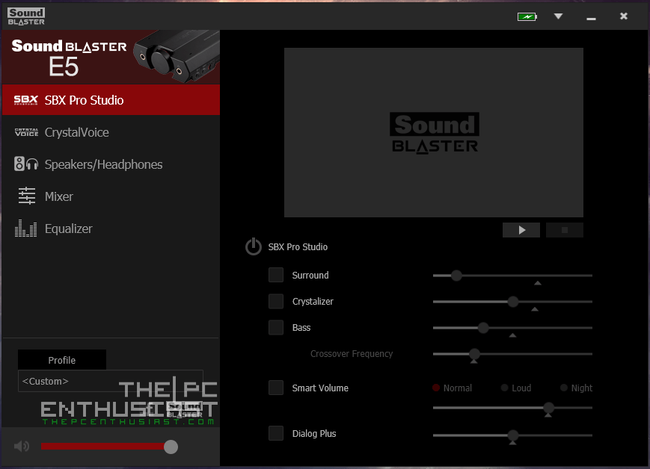Enable the Bass checkbox
The width and height of the screenshot is (650, 469).
click(x=276, y=327)
